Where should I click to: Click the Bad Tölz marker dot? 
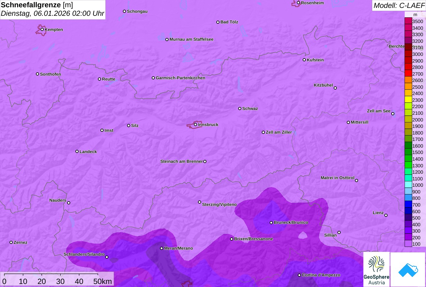[218, 22]
